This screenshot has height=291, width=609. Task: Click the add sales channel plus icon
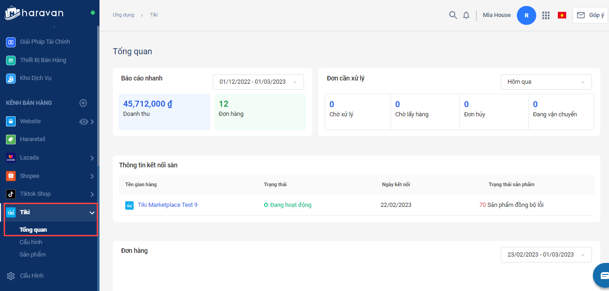[83, 103]
